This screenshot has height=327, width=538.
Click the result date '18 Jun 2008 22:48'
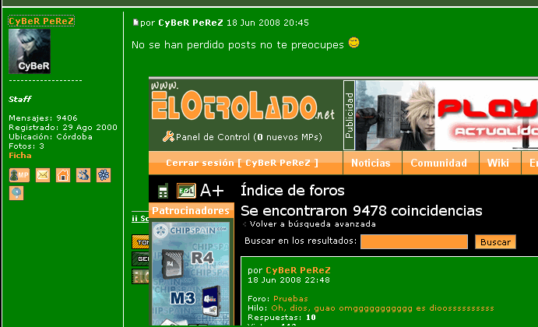click(x=289, y=280)
